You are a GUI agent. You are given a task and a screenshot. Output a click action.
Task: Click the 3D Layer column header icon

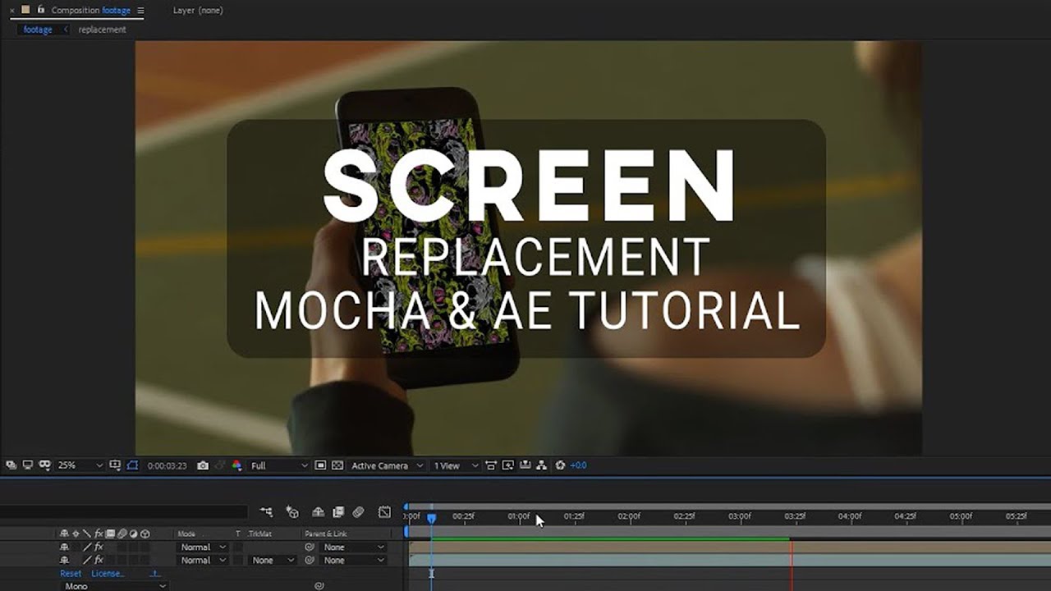click(x=145, y=534)
